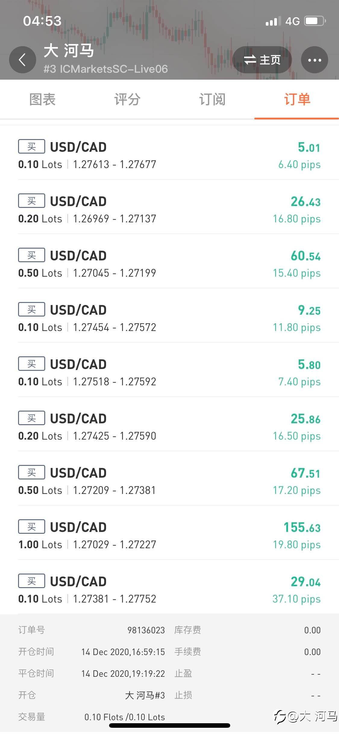The image size is (339, 735).
Task: Expand the USD/CAD order with 5.80 profit
Action: [x=169, y=372]
